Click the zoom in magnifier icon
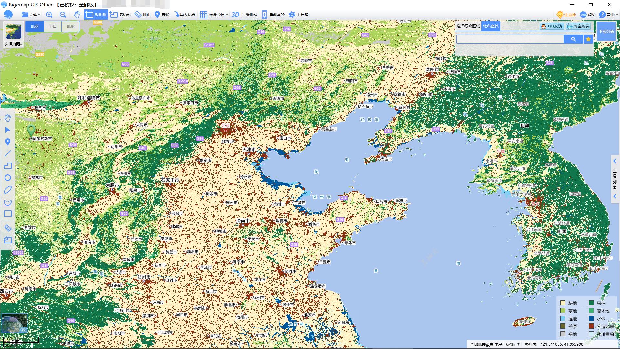Viewport: 620px width, 349px height. coord(49,15)
